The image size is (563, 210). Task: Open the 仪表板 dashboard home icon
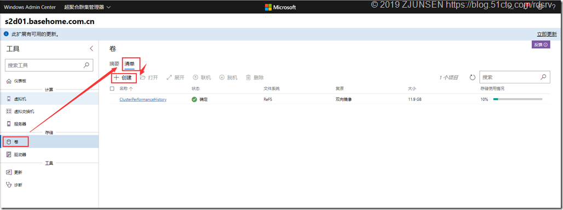9,81
